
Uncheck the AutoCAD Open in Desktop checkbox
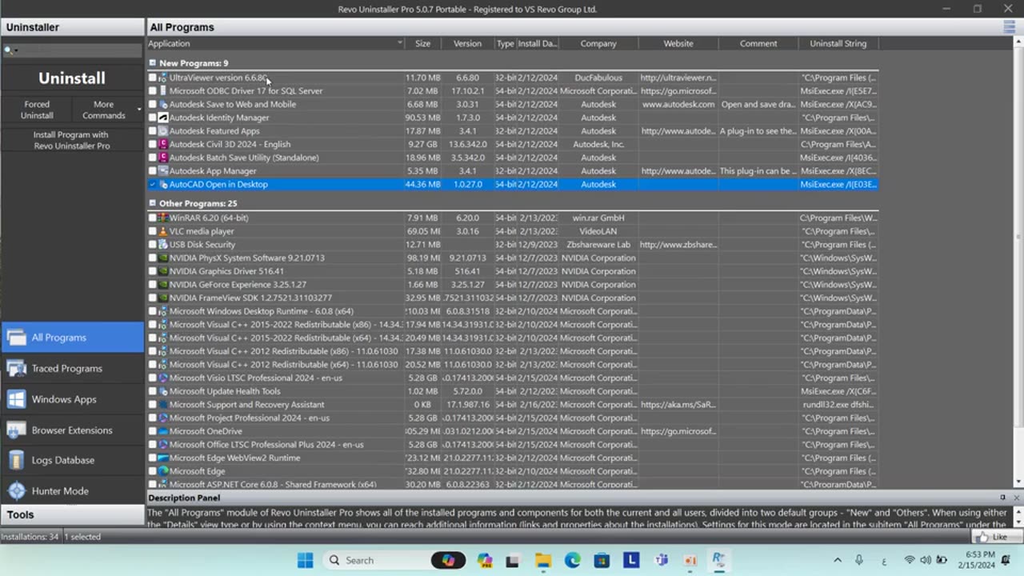point(153,184)
